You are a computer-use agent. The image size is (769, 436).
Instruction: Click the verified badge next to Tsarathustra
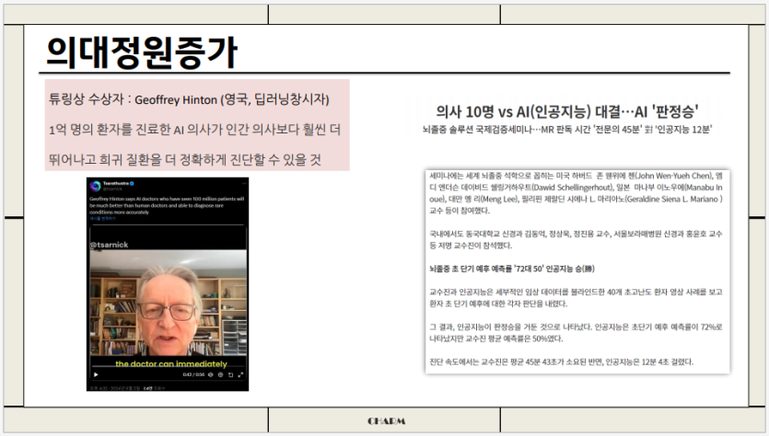(x=133, y=183)
